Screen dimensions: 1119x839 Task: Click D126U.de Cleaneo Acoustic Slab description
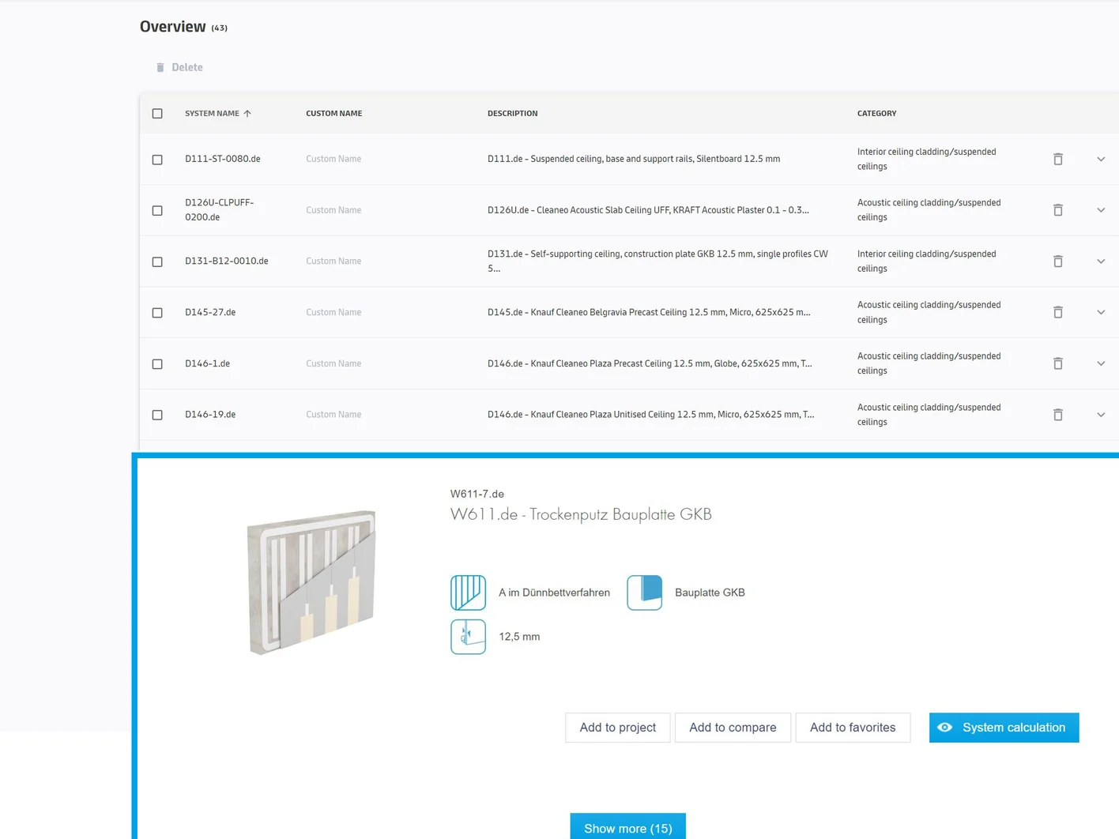648,210
